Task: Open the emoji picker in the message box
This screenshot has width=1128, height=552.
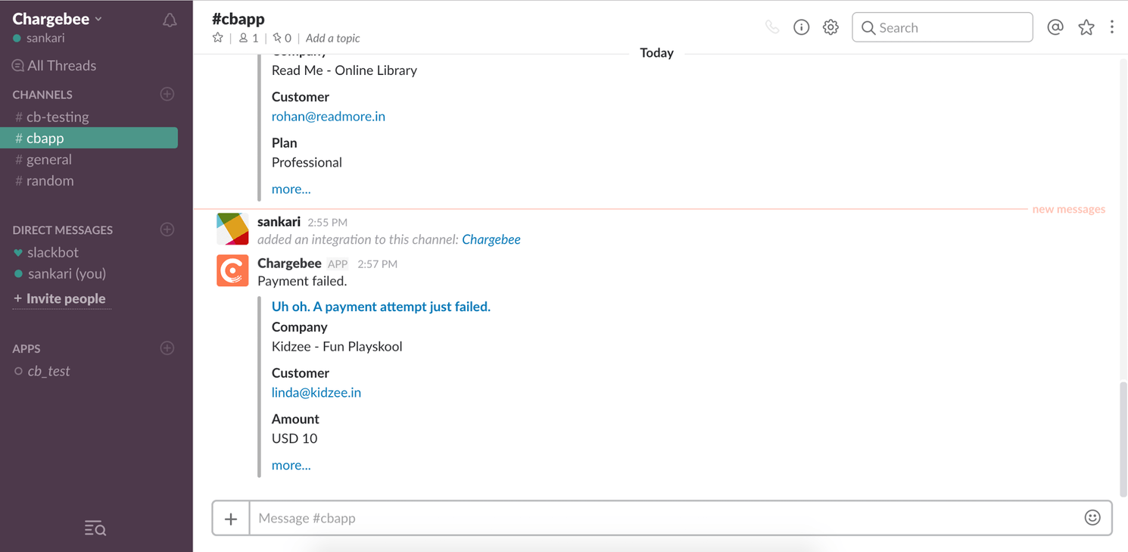Action: [x=1092, y=517]
